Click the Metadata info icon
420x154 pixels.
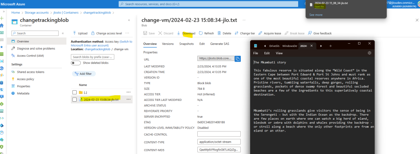[x=13, y=94]
